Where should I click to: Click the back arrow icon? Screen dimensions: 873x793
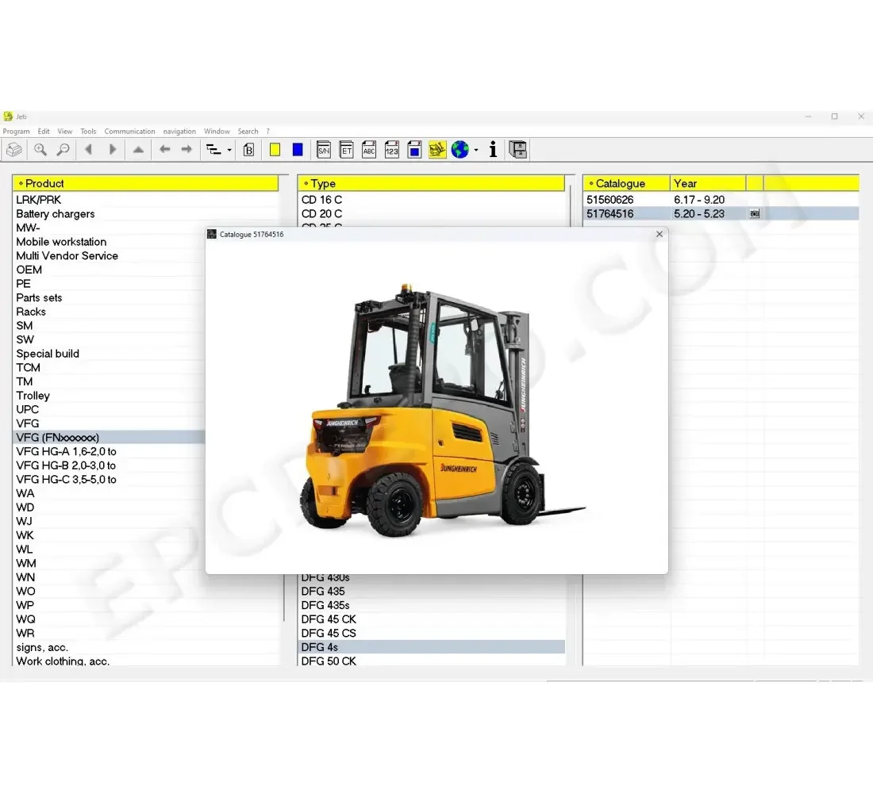click(164, 149)
